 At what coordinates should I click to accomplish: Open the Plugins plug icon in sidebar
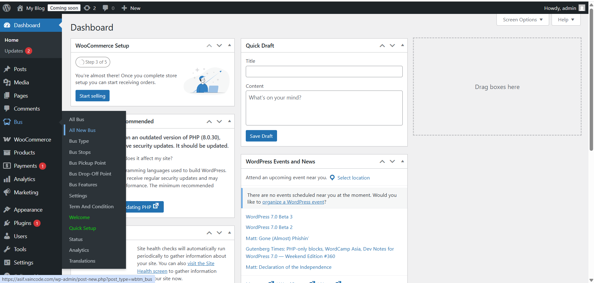[7, 223]
